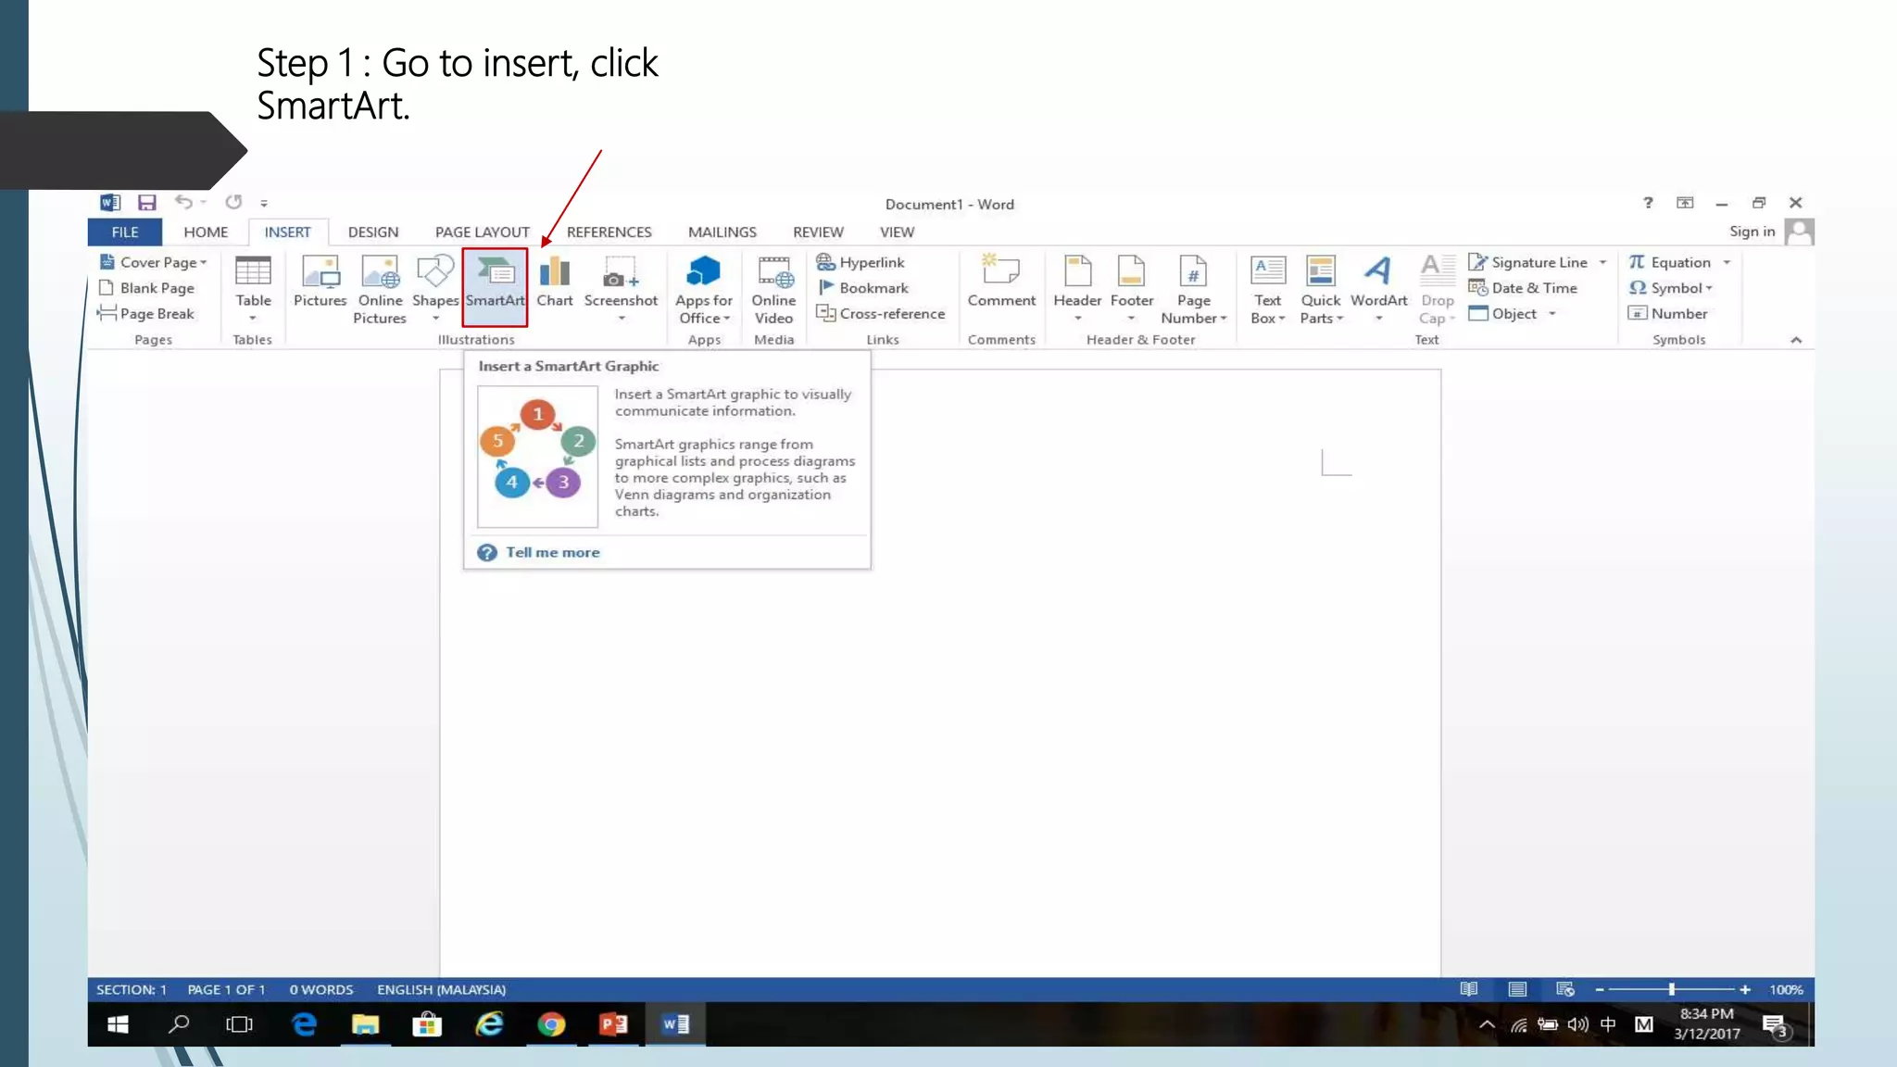Insert Date & Time

click(1523, 288)
